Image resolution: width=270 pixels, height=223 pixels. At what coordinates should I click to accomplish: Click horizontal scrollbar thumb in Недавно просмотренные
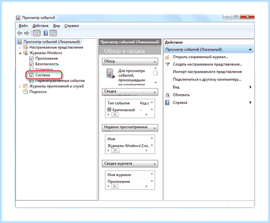pos(115,150)
